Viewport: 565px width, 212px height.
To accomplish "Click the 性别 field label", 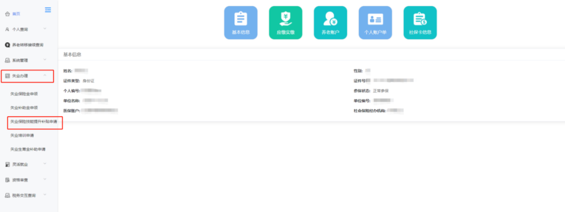I will (358, 71).
